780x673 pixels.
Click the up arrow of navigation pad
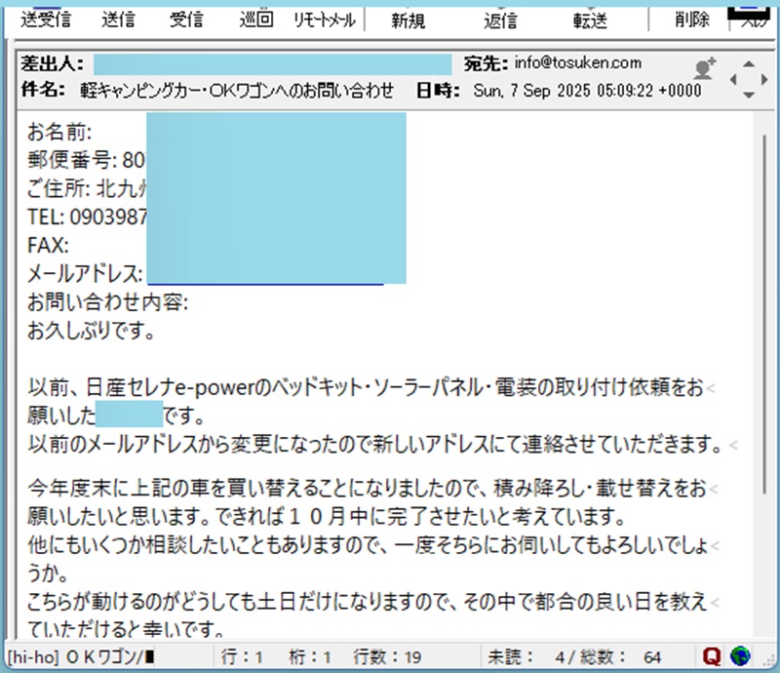pyautogui.click(x=749, y=62)
